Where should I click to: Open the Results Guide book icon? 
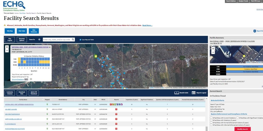point(177,93)
